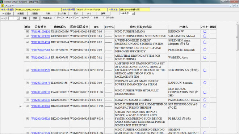Image resolution: width=239 pixels, height=134 pixels.
Task: Toggle checkbox for WO1998007984 row
Action: coord(27,50)
